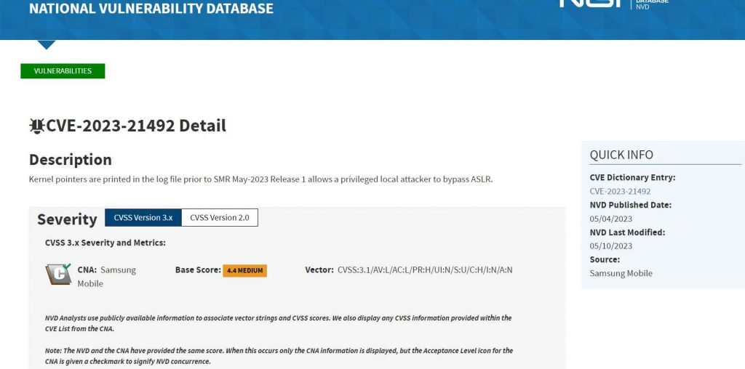Screen dimensions: 745x369
Task: Switch to CVSS Version 3.x tab
Action: [x=143, y=218]
